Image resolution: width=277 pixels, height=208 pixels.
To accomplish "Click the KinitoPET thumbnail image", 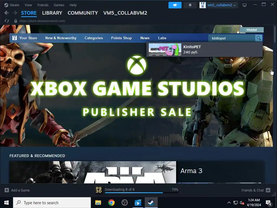I will pos(165,50).
